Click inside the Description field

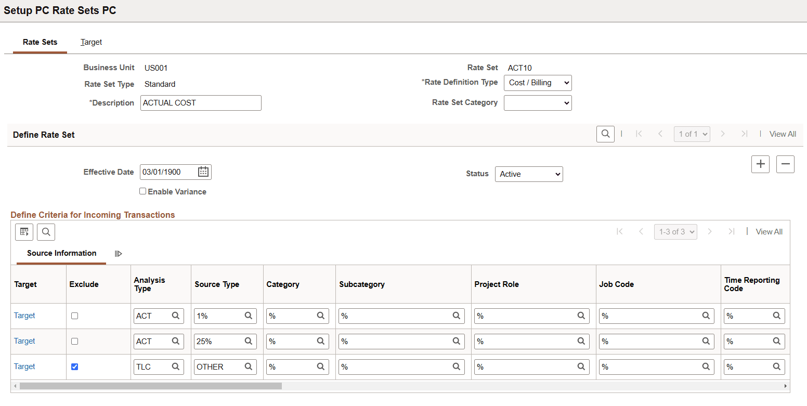click(x=201, y=102)
